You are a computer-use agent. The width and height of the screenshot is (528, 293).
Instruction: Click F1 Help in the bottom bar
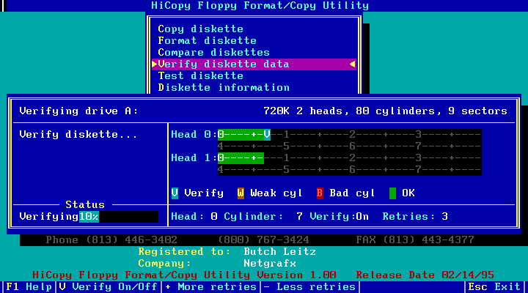click(x=29, y=287)
